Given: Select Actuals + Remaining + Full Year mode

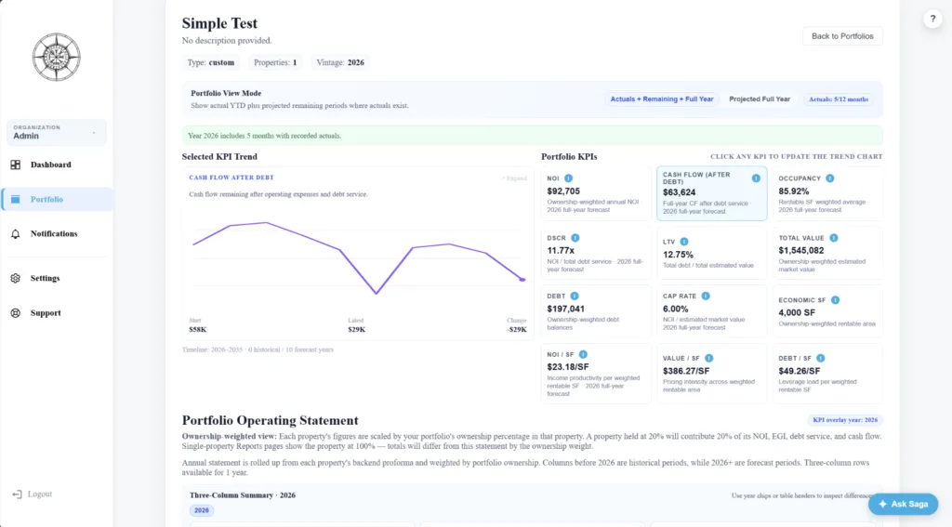Looking at the screenshot, I should click(661, 99).
